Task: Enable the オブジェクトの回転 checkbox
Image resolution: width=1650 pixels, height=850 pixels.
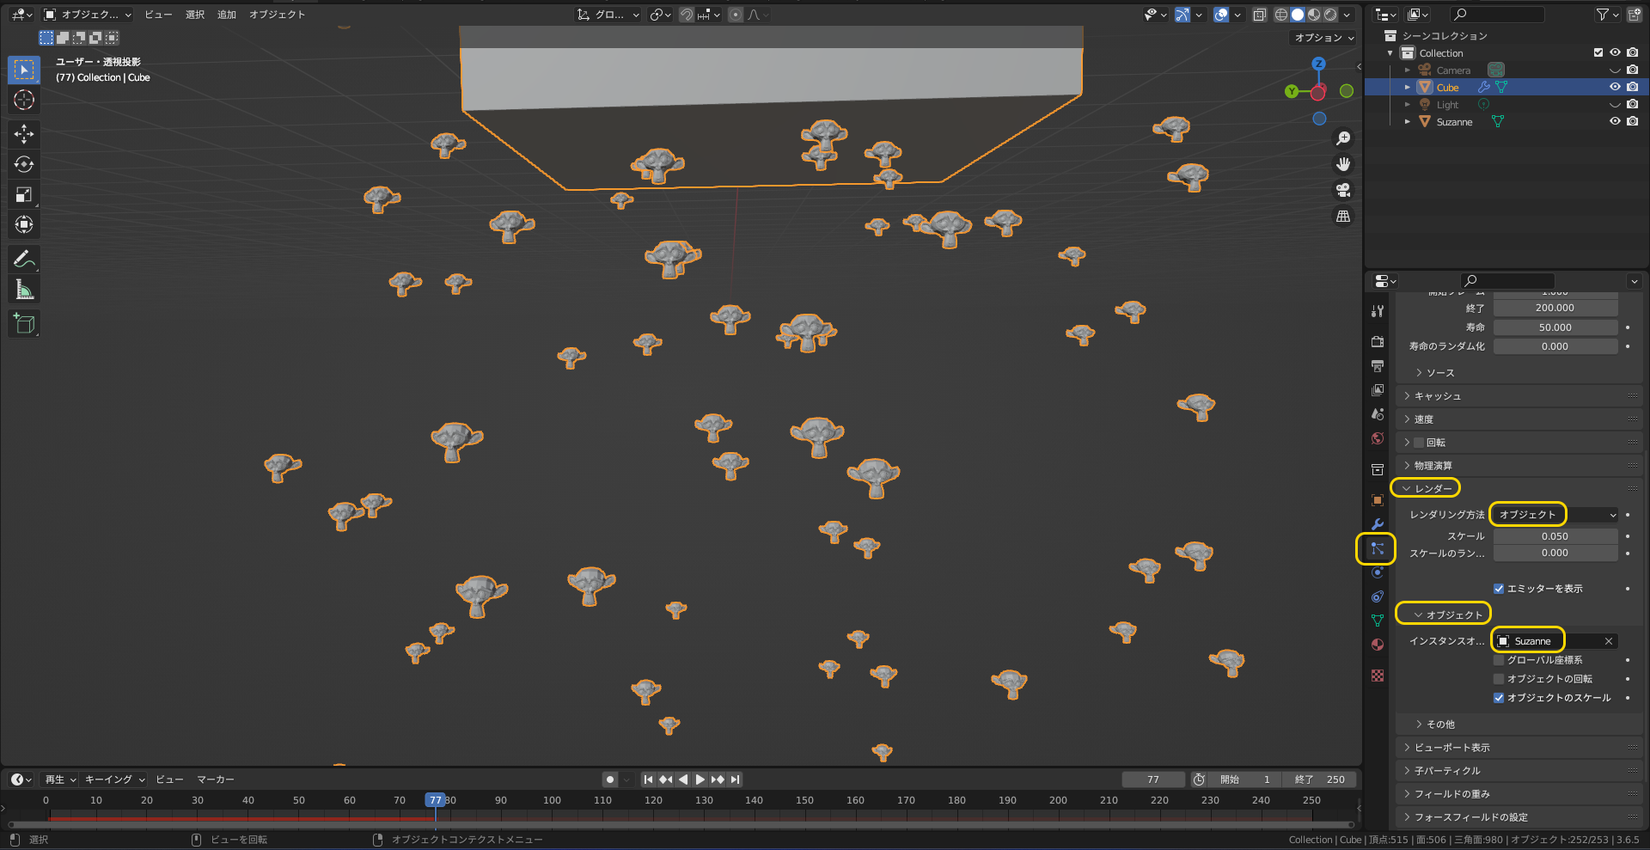Action: click(x=1499, y=678)
